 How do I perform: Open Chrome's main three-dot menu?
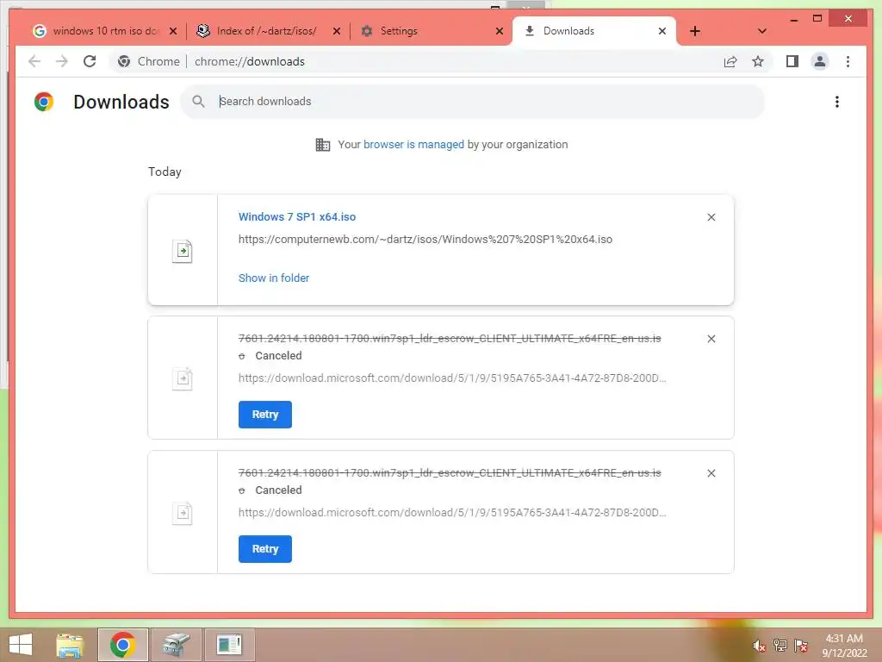tap(848, 61)
